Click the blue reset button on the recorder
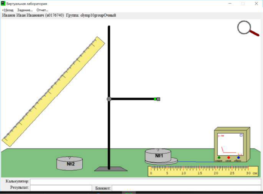263x194 pixels. tap(238, 158)
